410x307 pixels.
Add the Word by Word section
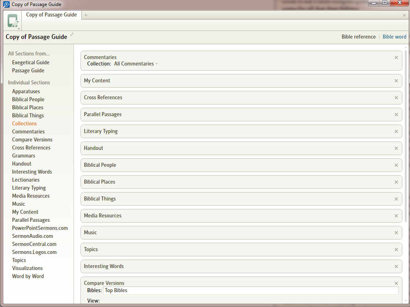(x=28, y=276)
